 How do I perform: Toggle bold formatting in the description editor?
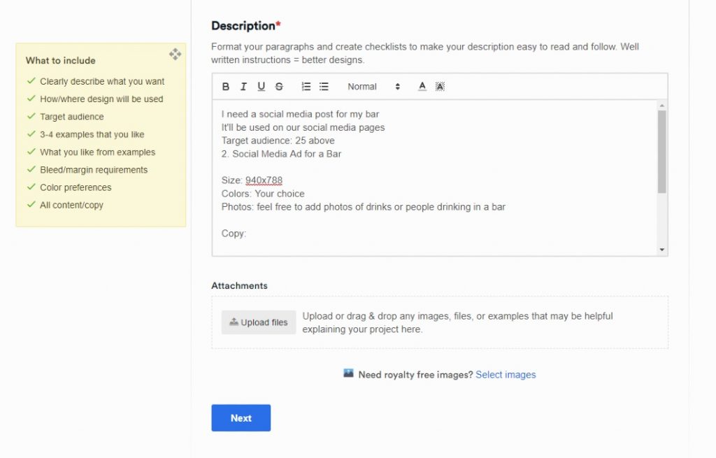click(226, 87)
